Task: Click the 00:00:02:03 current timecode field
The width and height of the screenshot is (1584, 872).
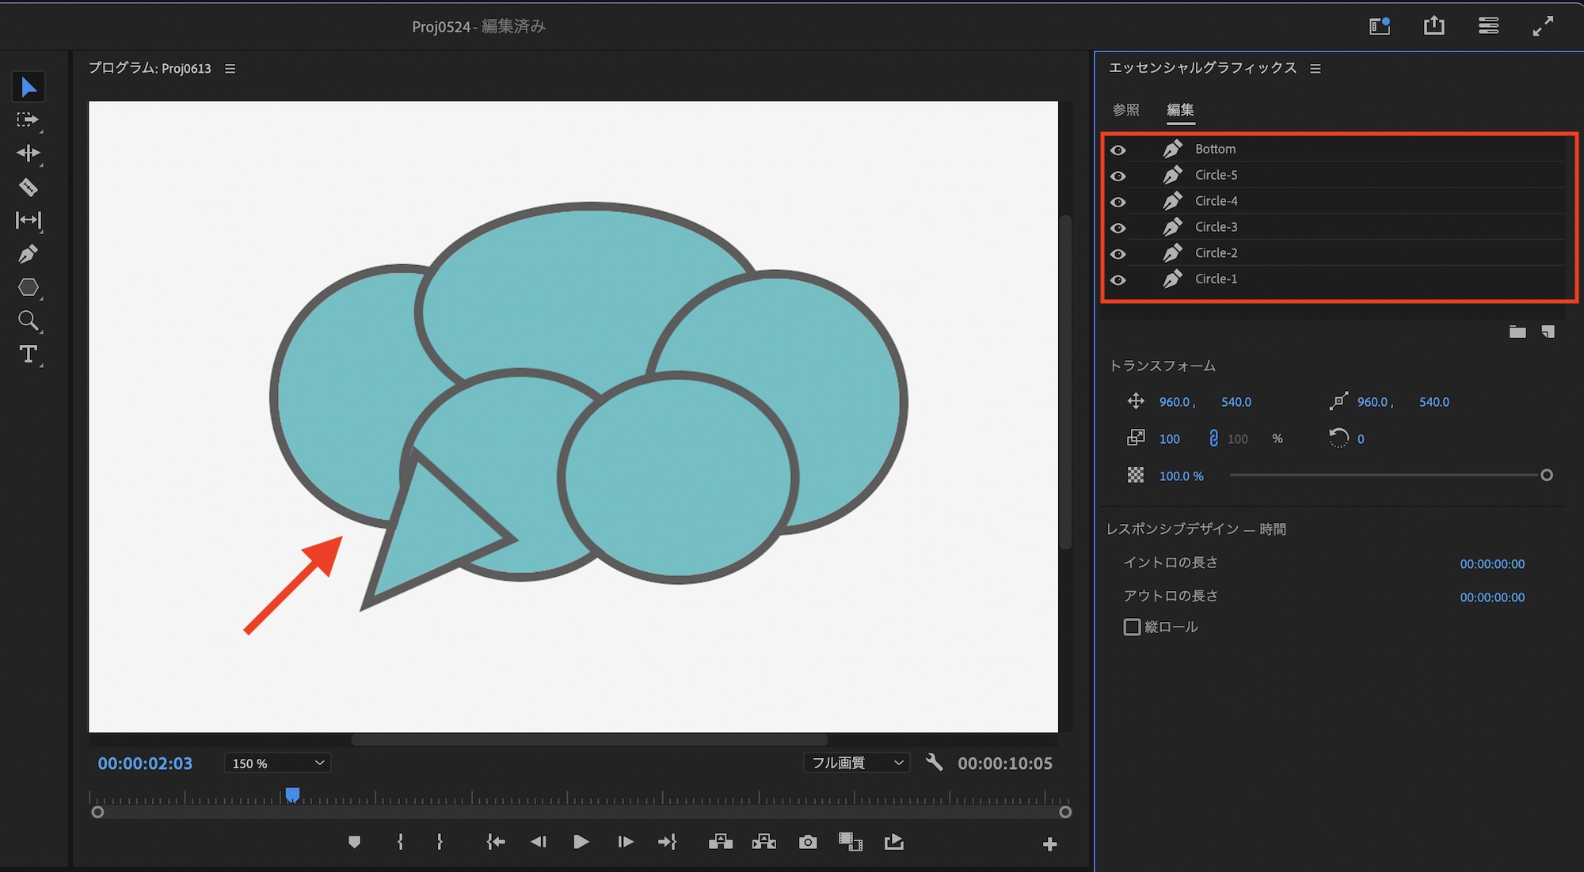Action: [145, 764]
